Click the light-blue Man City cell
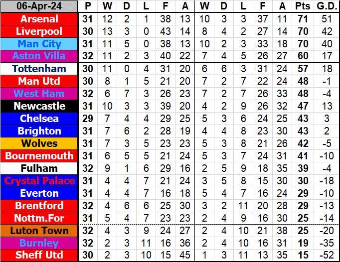This screenshot has height=262, width=340. pyautogui.click(x=39, y=44)
